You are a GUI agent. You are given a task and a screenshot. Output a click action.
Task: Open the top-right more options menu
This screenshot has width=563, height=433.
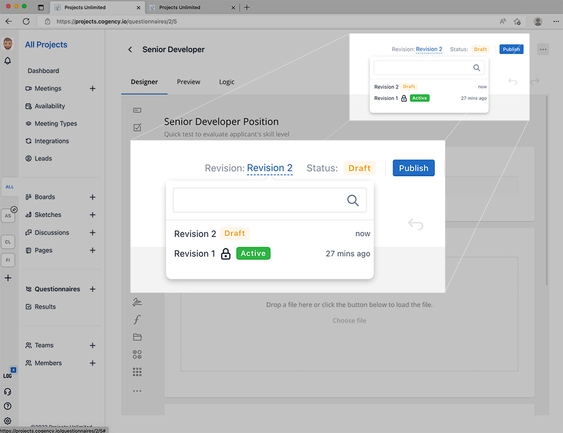tap(543, 49)
